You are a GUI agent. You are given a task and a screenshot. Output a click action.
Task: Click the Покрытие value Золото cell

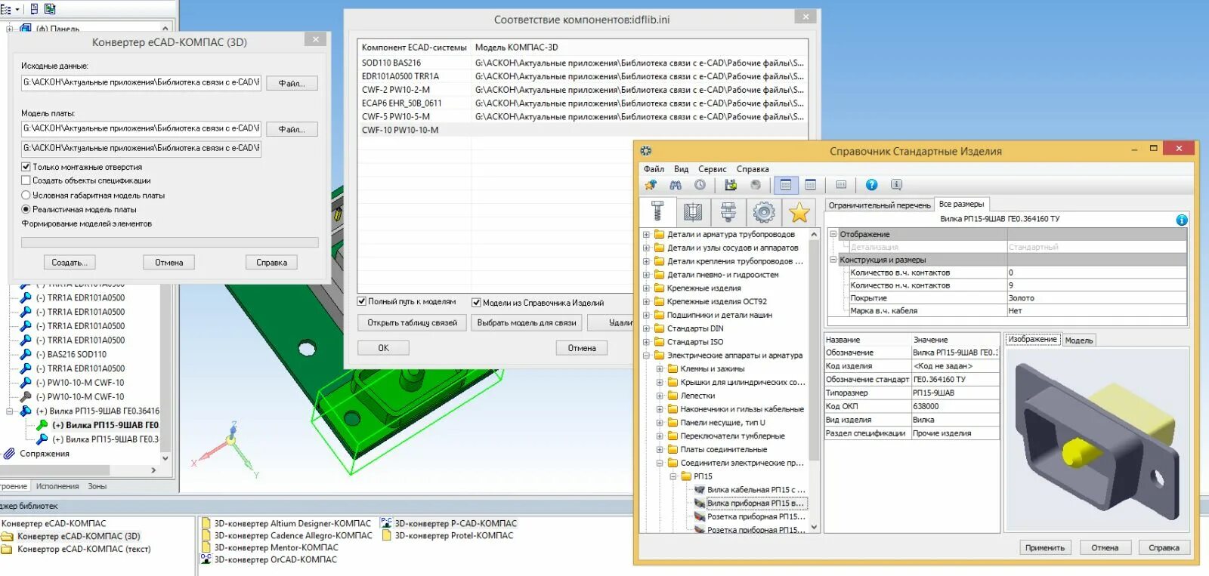[x=1096, y=298]
